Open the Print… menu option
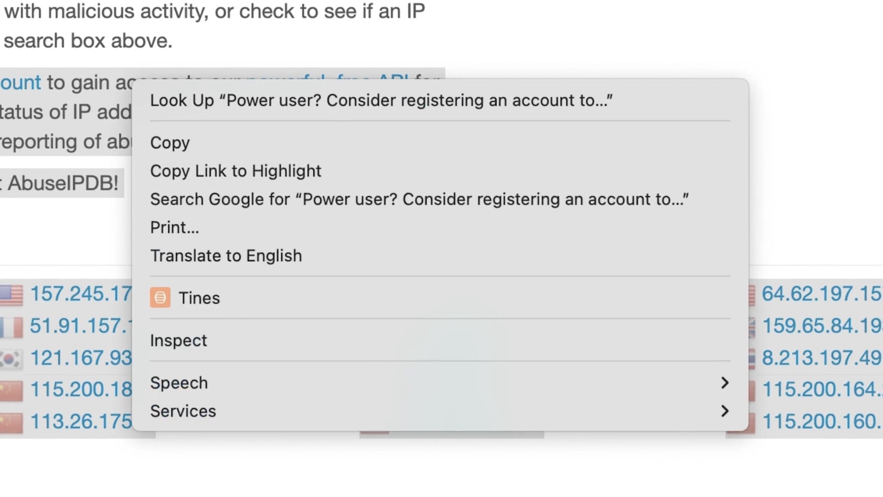883x497 pixels. tap(174, 228)
